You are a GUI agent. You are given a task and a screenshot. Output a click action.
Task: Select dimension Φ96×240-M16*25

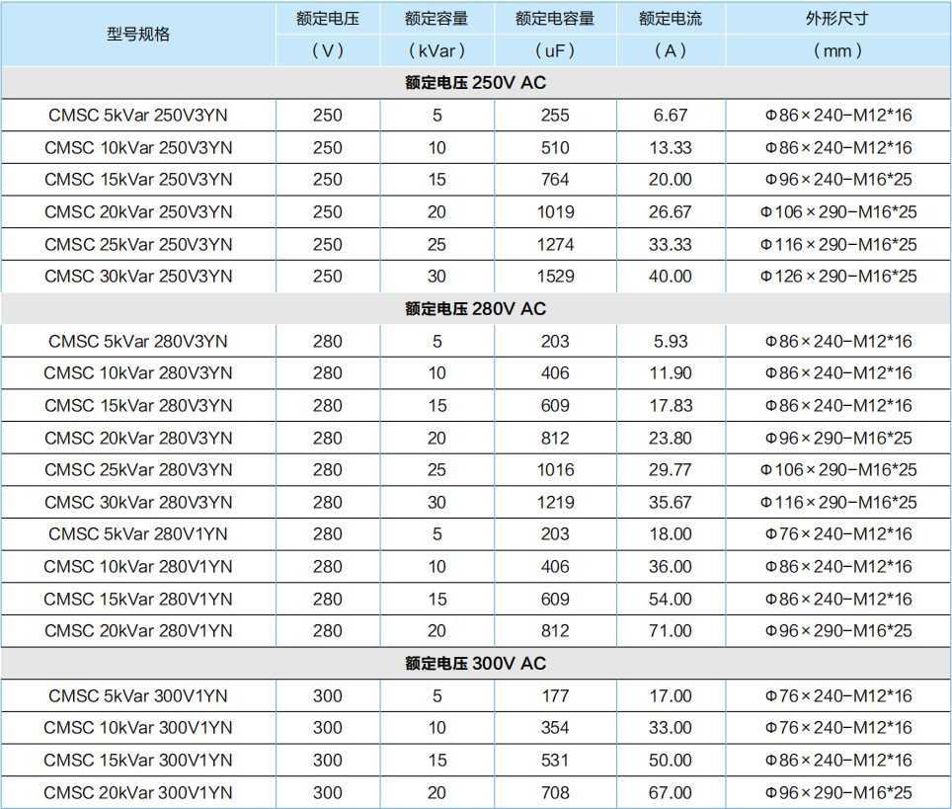tap(837, 180)
